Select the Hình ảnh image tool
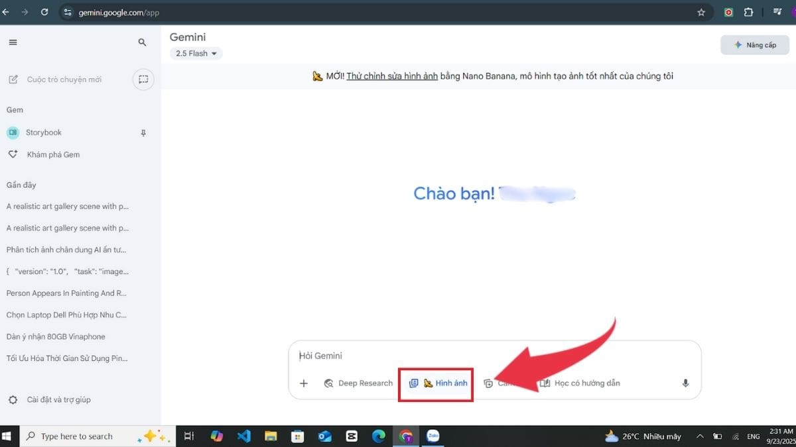This screenshot has width=796, height=447. pos(438,383)
